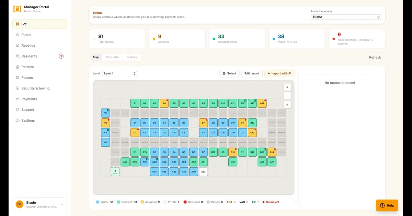Open the Location scope Bisho dropdown
The height and width of the screenshot is (216, 412).
click(346, 17)
